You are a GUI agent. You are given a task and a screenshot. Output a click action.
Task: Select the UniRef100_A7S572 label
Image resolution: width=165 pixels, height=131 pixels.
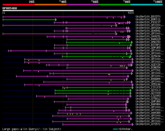click(148, 124)
